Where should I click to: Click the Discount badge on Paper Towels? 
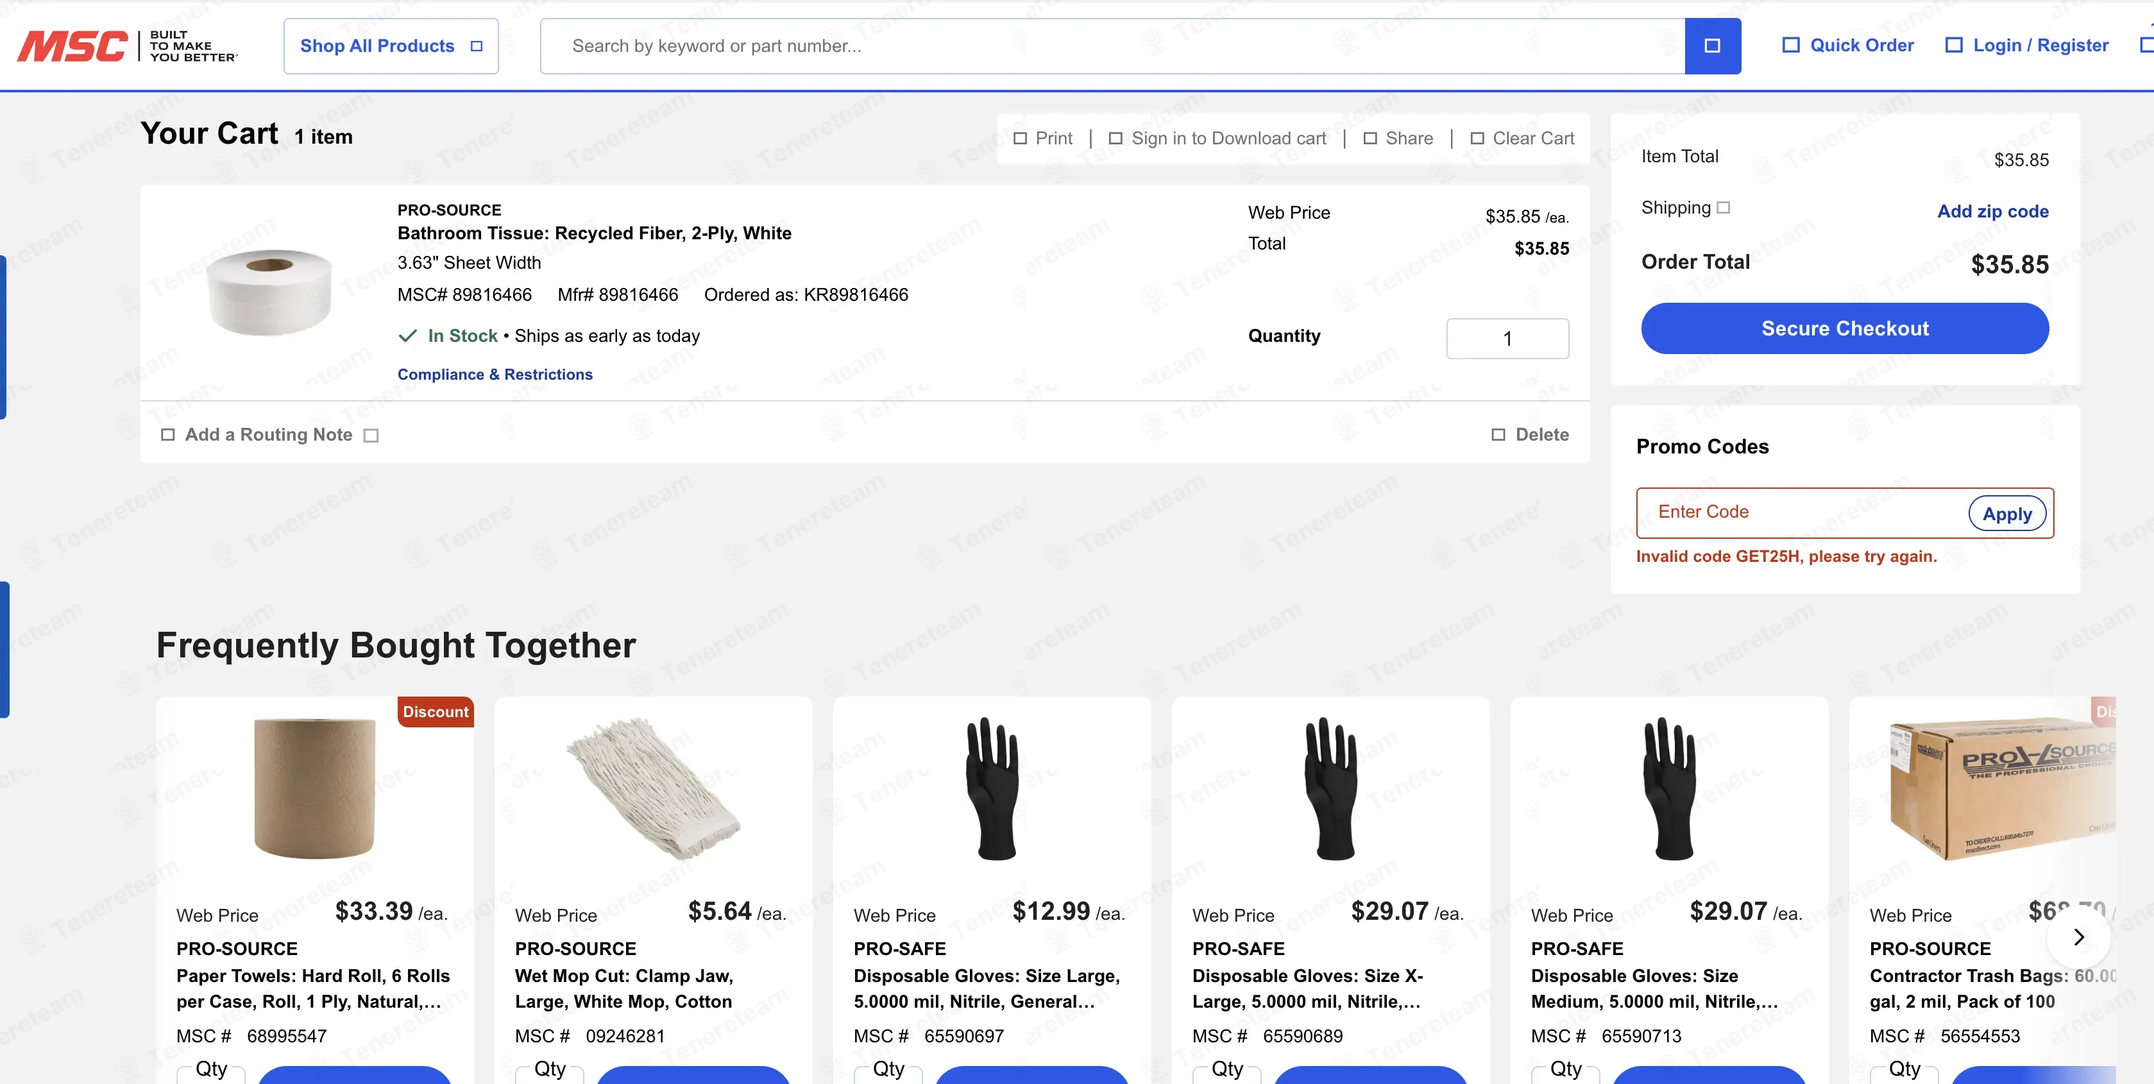(x=436, y=712)
